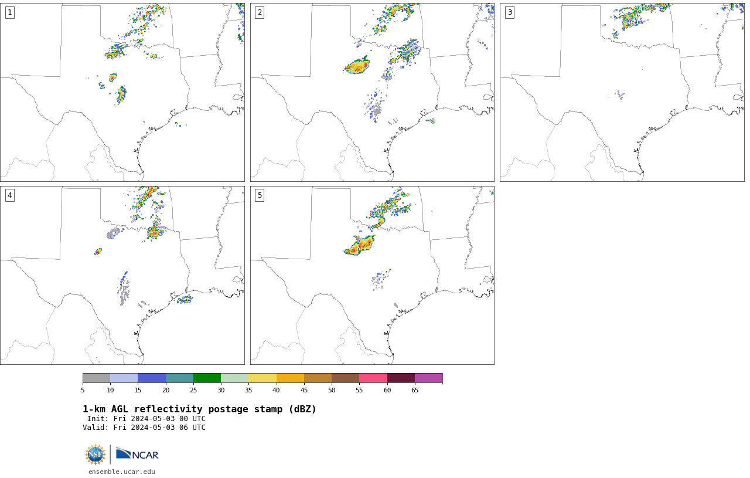Viewport: 750px width, 478px height.
Task: Open ensemble member 2 postage stamp map
Action: 372,92
